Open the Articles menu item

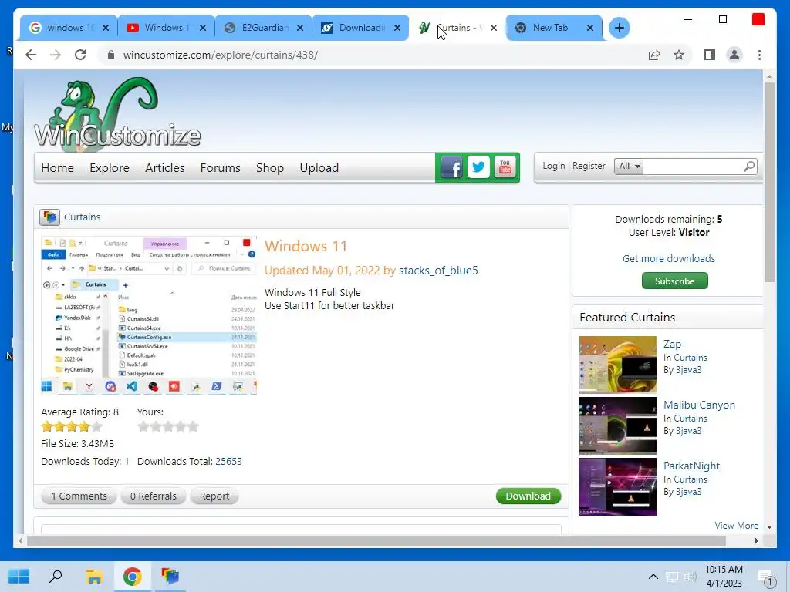tap(165, 167)
